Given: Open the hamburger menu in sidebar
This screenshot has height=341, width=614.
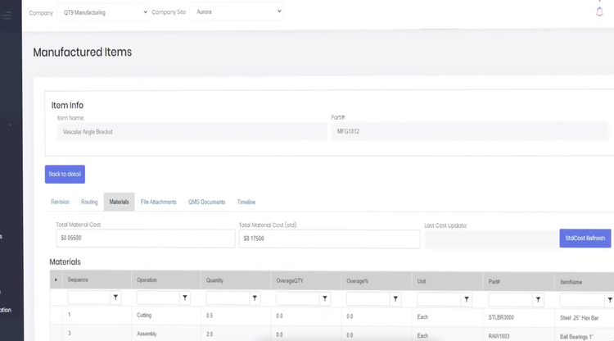Looking at the screenshot, I should click(7, 16).
